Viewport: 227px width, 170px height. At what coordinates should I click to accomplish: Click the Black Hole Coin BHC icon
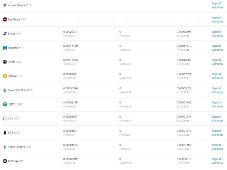click(x=5, y=90)
